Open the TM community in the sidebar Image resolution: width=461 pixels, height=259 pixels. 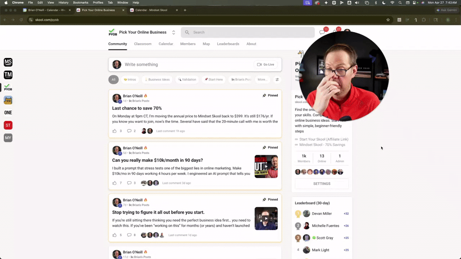(x=8, y=75)
